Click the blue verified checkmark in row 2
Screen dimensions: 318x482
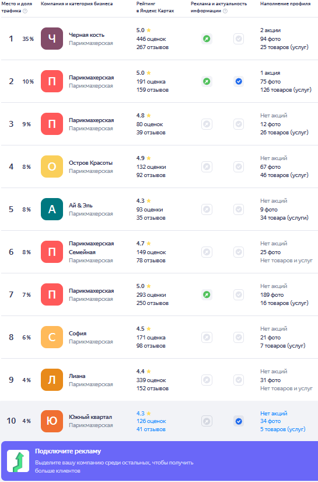pos(239,81)
